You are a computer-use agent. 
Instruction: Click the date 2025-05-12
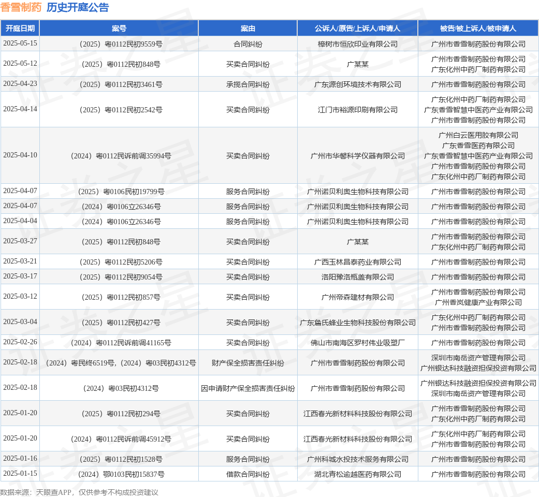[20, 64]
